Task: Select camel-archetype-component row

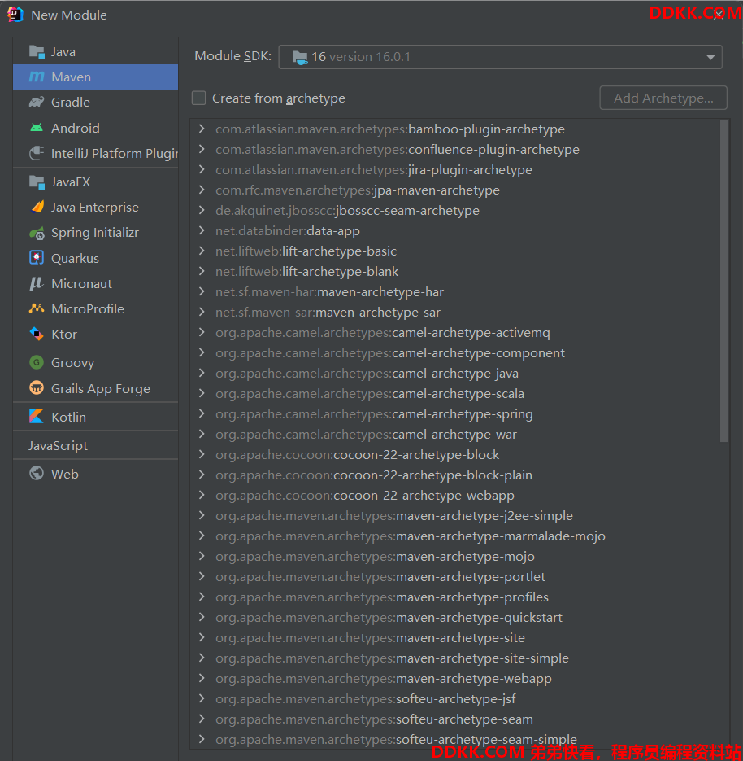Action: [x=454, y=353]
